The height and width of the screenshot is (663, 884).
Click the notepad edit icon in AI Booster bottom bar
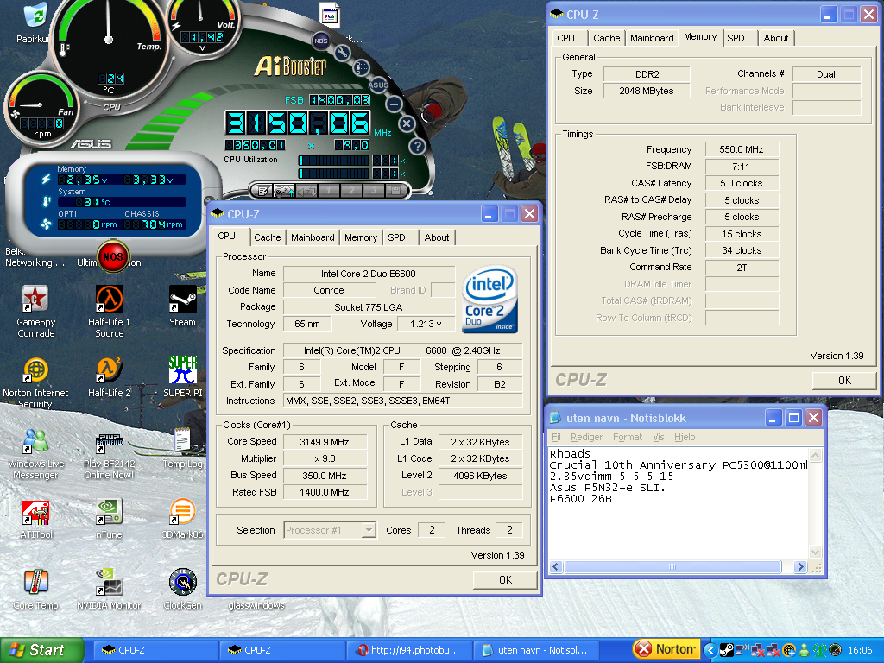click(x=262, y=191)
